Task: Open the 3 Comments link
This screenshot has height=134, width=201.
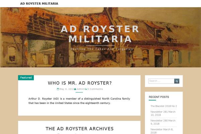Action: 95,89
